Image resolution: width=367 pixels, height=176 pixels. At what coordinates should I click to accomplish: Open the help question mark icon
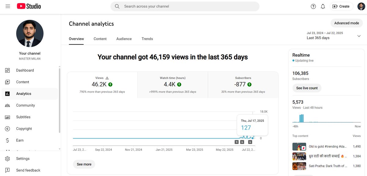tap(313, 6)
